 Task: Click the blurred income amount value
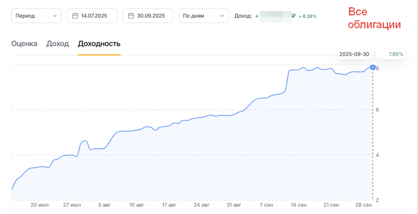click(276, 16)
